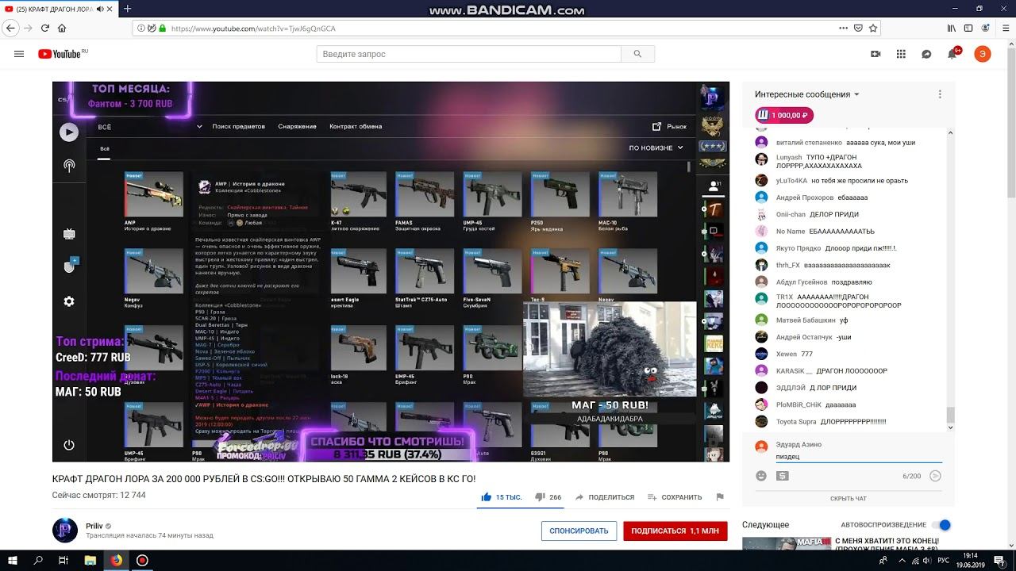Viewport: 1016px width, 571px height.
Task: Open a new browser tab with plus
Action: [x=127, y=9]
